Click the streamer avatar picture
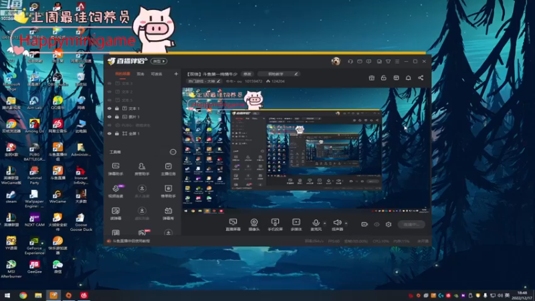This screenshot has height=301, width=535. pos(336,61)
